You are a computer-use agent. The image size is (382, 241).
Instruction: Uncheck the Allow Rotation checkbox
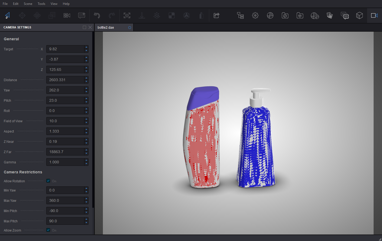(48, 181)
